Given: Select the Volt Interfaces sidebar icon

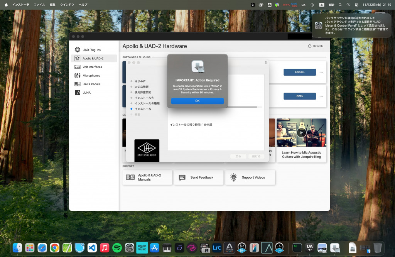Looking at the screenshot, I should [x=77, y=67].
